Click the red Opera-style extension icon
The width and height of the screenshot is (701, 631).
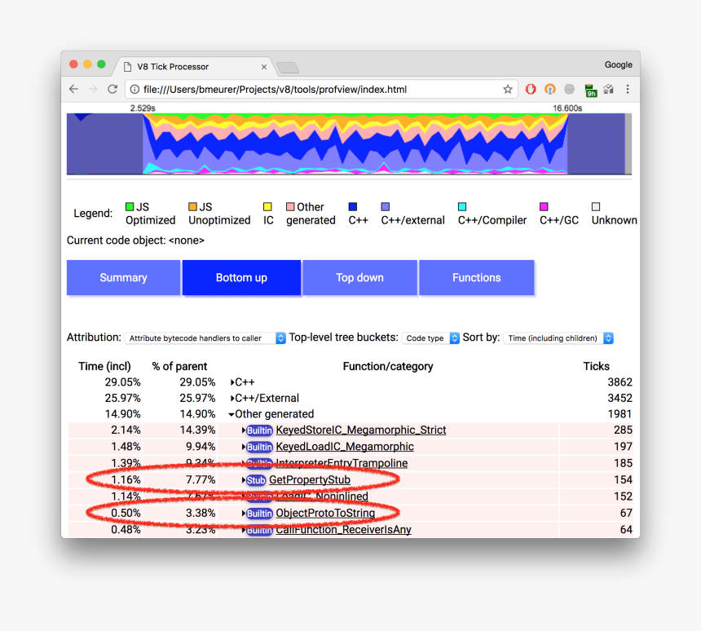[531, 89]
